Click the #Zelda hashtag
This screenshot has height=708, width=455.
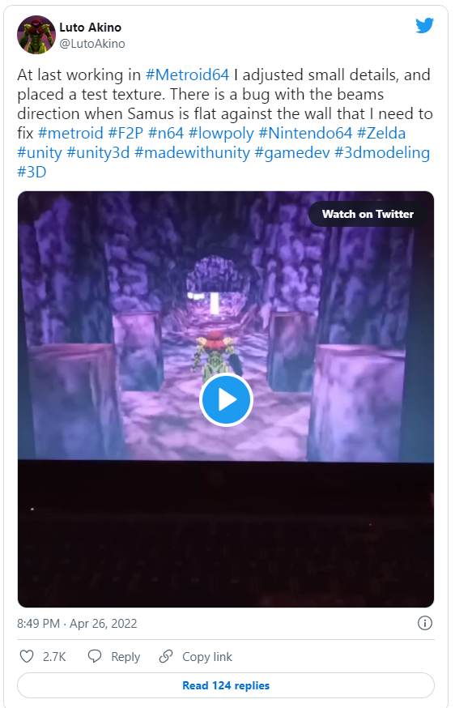tap(381, 133)
